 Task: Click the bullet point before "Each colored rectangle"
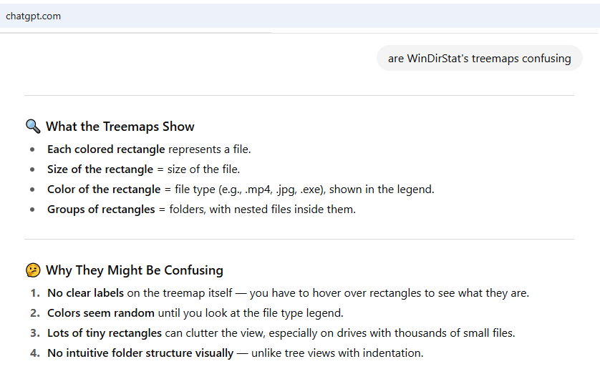32,149
